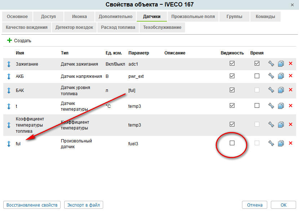Click reorder arrows for БАК sensor
This screenshot has height=212, width=299.
(9, 90)
